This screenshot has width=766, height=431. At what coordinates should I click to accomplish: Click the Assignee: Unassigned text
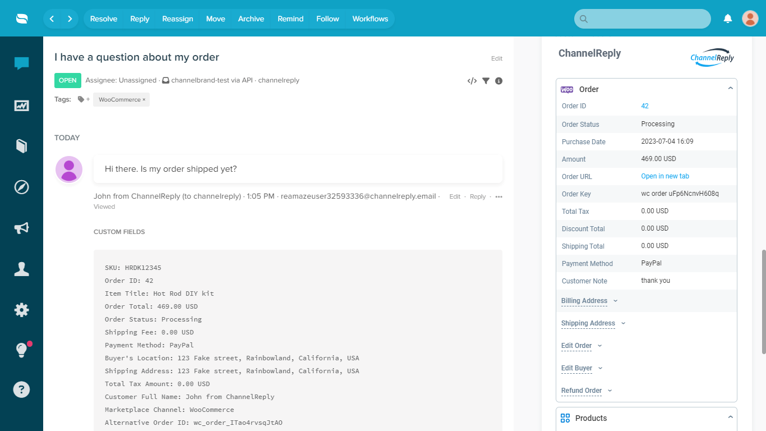(121, 80)
